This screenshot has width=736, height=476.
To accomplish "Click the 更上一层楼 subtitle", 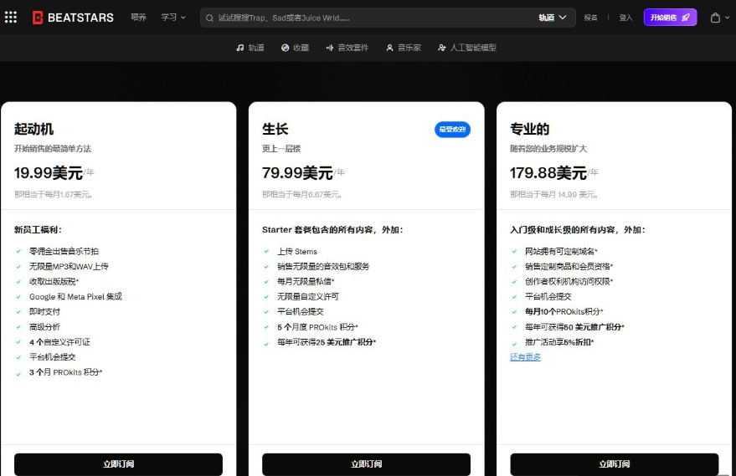I will (281, 149).
